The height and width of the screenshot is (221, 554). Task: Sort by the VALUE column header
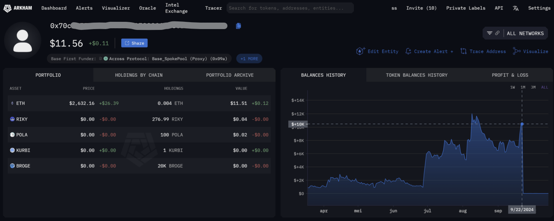(242, 88)
